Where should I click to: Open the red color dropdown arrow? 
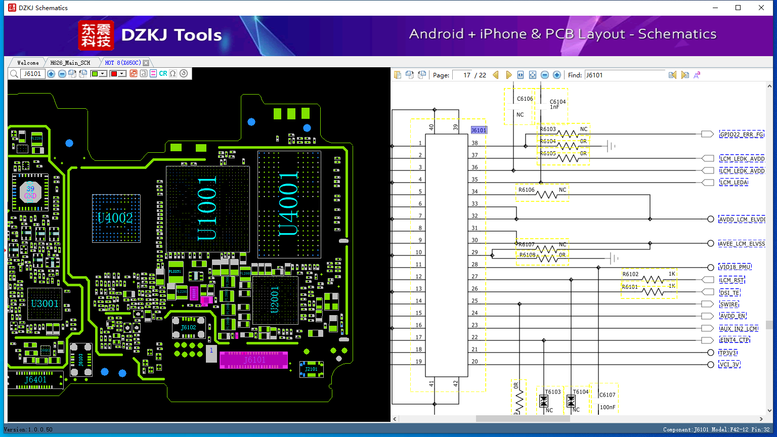point(122,74)
